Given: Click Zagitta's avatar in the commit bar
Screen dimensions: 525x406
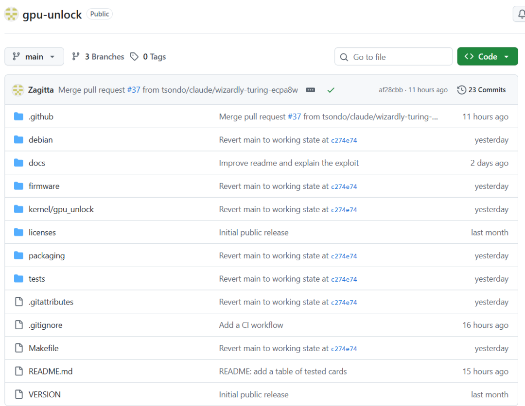Looking at the screenshot, I should click(x=18, y=90).
